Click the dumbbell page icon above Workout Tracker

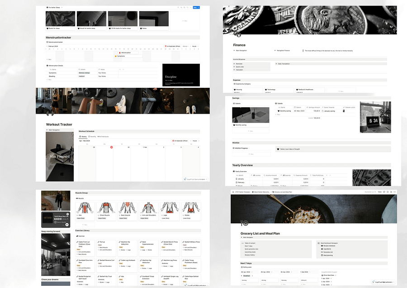click(x=50, y=114)
